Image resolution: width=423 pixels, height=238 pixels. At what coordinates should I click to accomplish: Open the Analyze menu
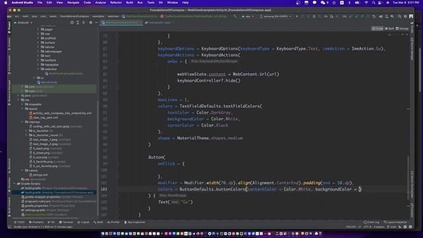click(x=100, y=3)
